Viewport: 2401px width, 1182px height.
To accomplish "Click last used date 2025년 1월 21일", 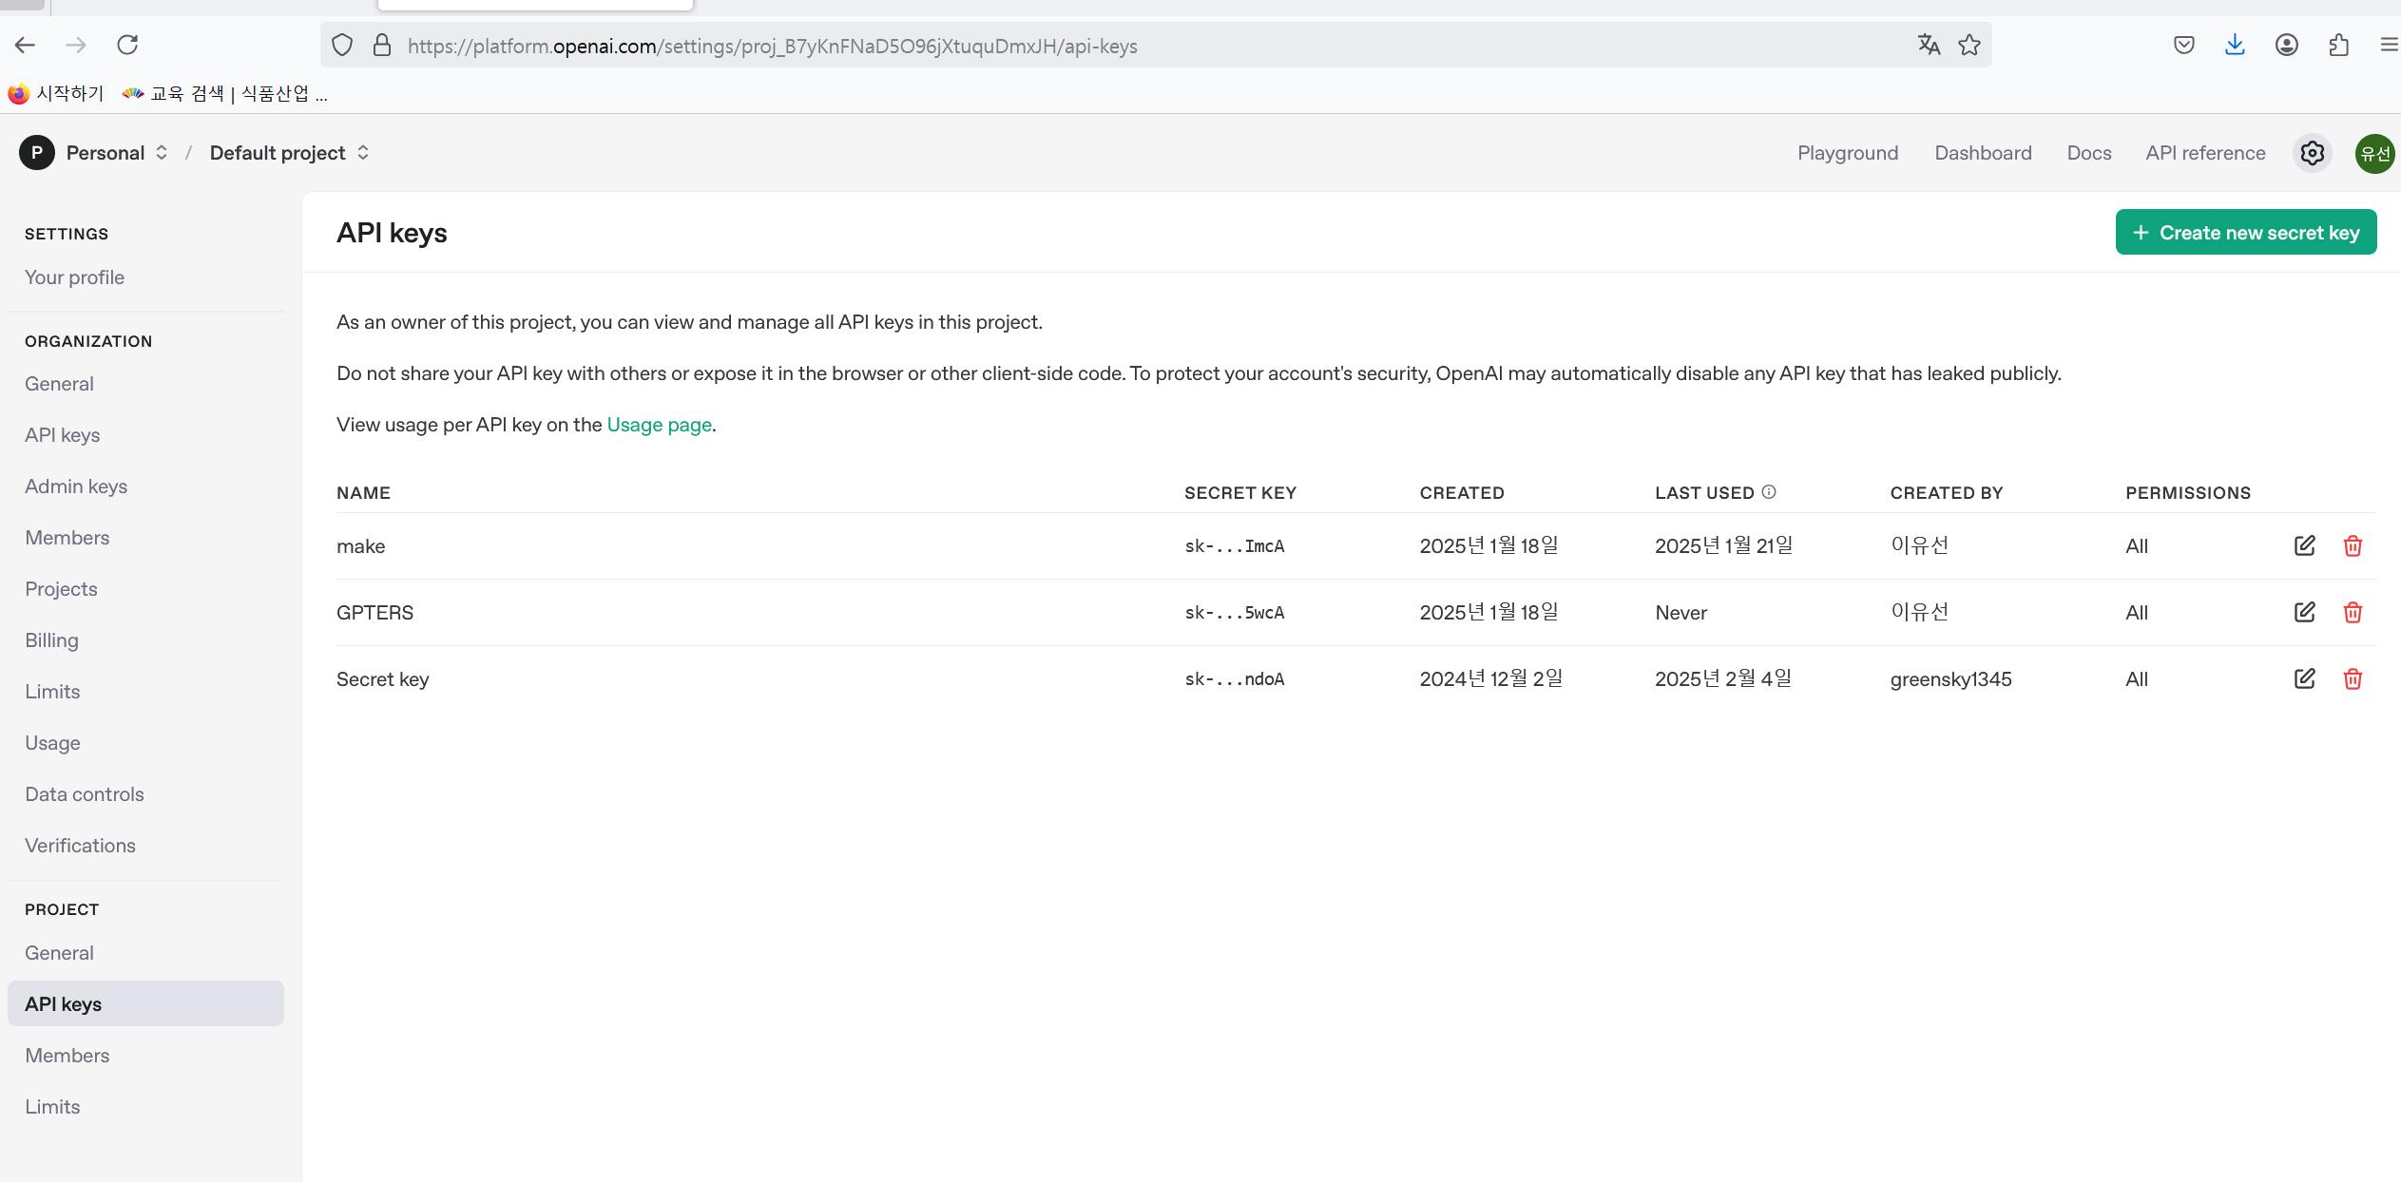I will pos(1723,545).
